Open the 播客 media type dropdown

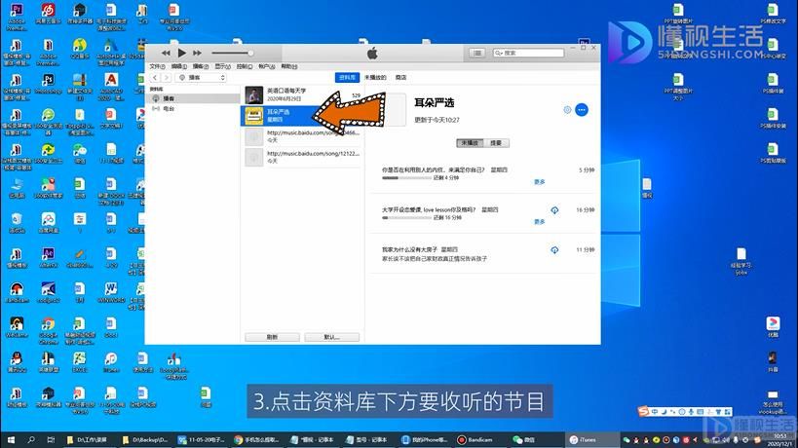point(202,78)
